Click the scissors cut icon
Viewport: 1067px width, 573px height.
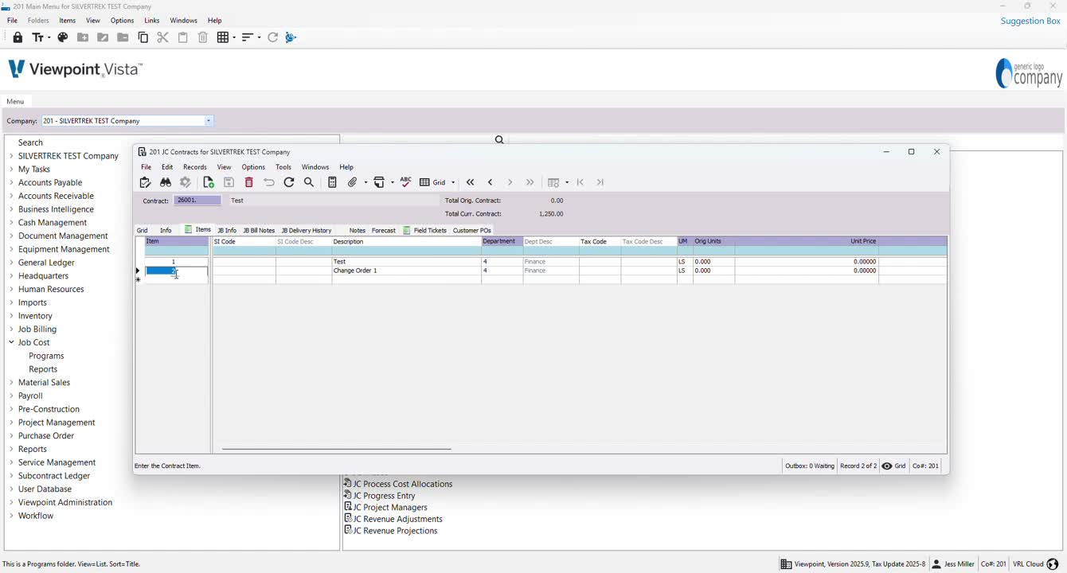click(163, 37)
